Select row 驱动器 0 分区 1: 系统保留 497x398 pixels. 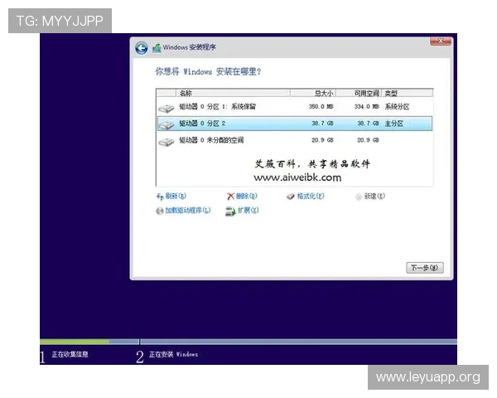pyautogui.click(x=294, y=107)
